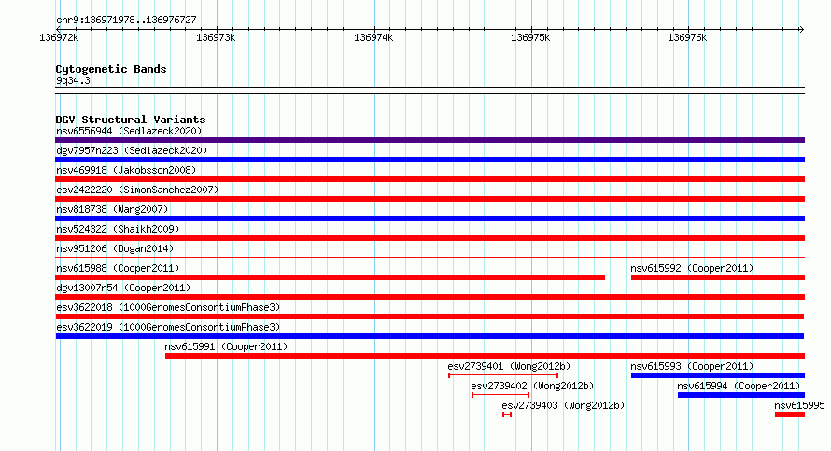The width and height of the screenshot is (831, 451).
Task: Click the blue dgv7957n223 variant bar
Action: 430,160
